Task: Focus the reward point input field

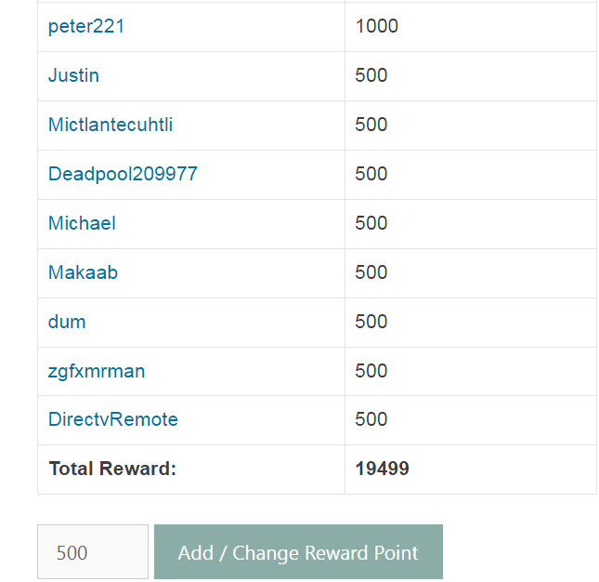Action: (93, 552)
